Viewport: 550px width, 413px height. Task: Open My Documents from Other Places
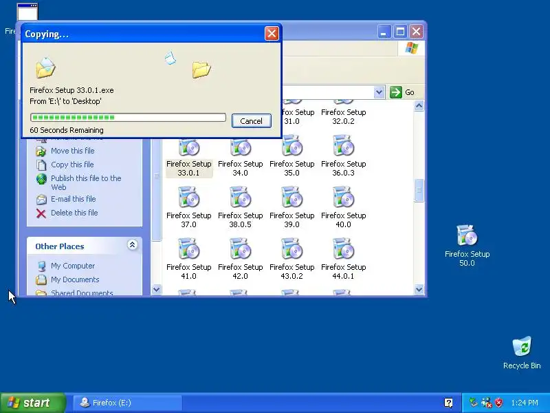pyautogui.click(x=75, y=279)
